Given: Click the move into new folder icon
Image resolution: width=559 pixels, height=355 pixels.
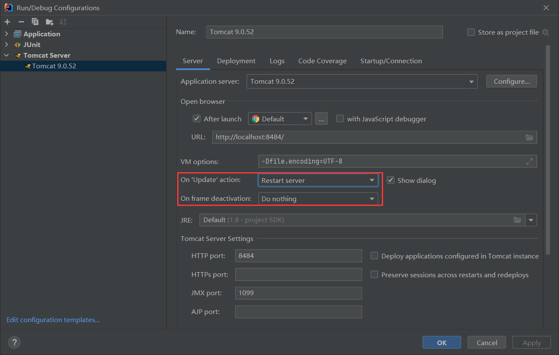Looking at the screenshot, I should tap(50, 22).
